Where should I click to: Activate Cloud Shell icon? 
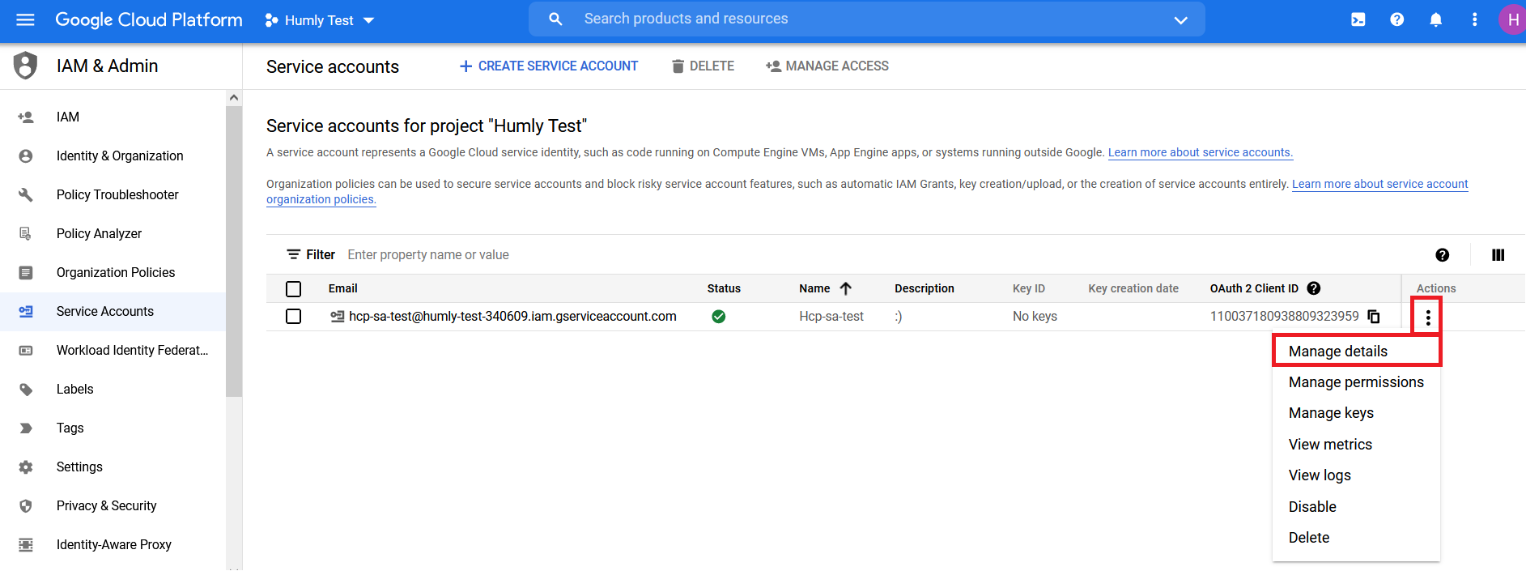pyautogui.click(x=1358, y=19)
